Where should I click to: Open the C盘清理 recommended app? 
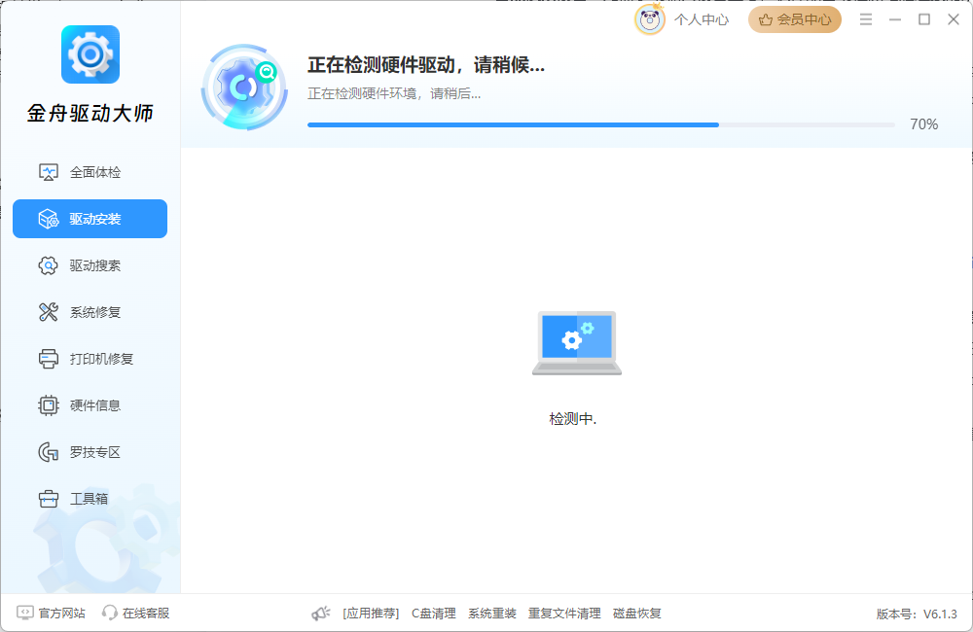(x=434, y=614)
